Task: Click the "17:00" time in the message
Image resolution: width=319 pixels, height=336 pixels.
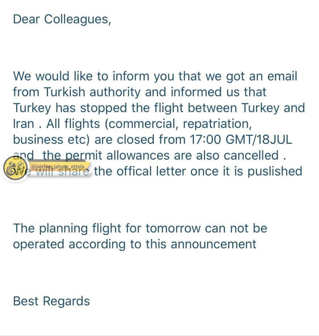Action: click(x=205, y=140)
